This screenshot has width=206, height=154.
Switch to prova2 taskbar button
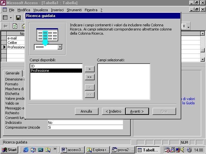[123, 150]
